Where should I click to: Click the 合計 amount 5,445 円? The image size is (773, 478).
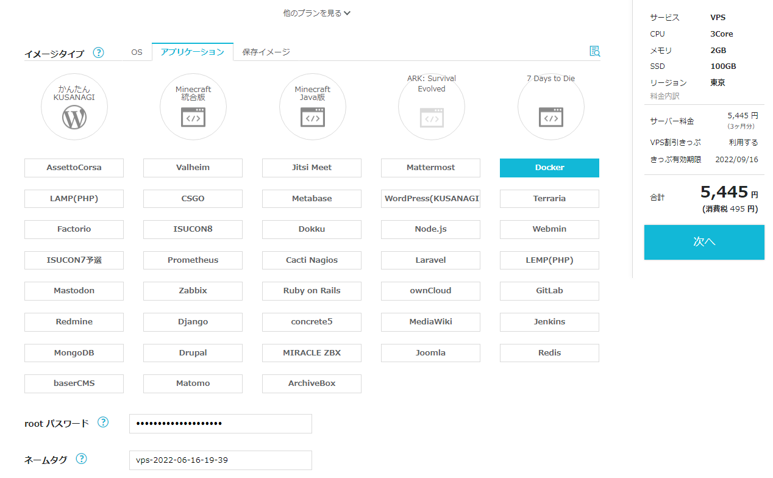coord(729,193)
